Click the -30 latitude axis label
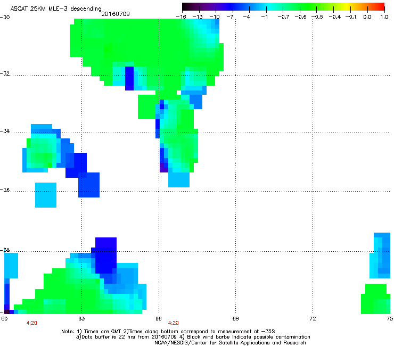 (5, 18)
